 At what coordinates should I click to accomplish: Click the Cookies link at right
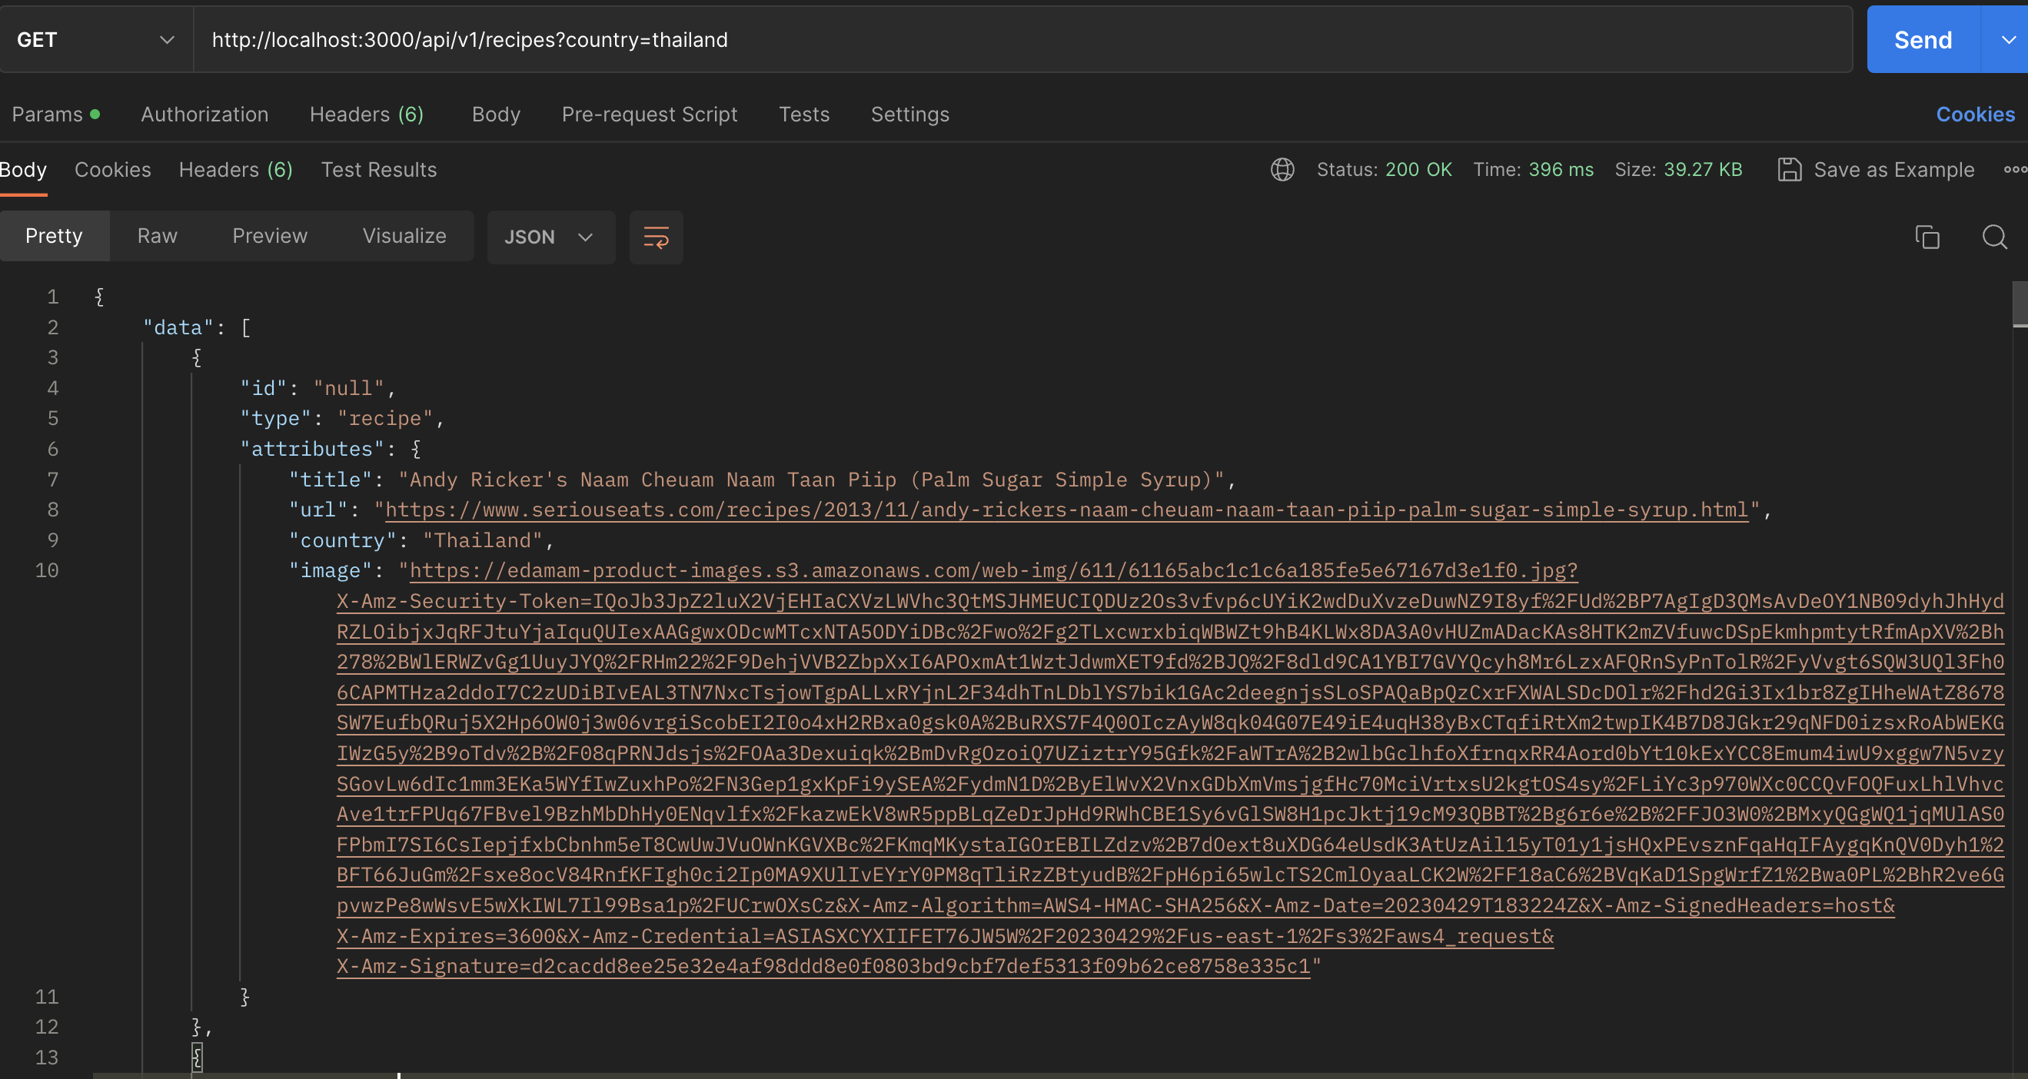(x=1974, y=115)
